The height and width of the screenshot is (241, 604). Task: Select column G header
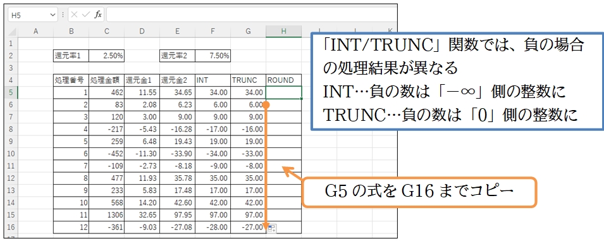click(248, 32)
